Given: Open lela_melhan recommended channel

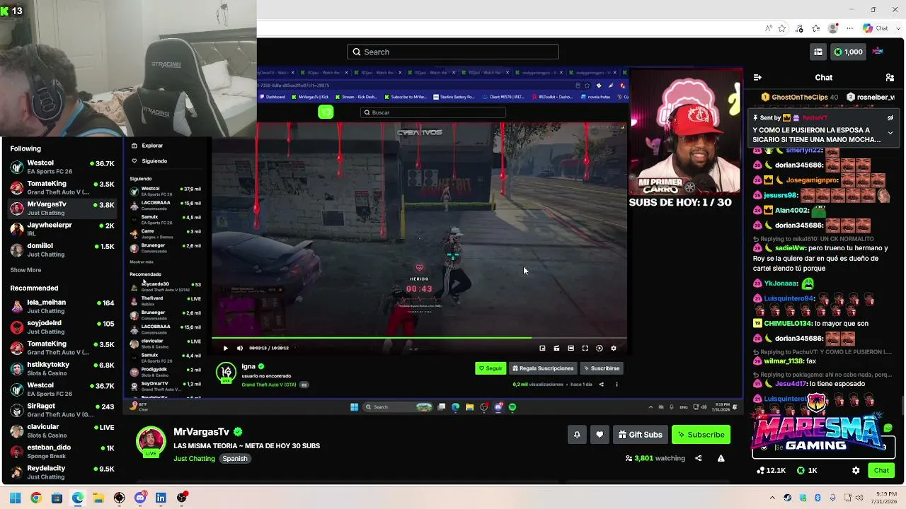Looking at the screenshot, I should [x=62, y=306].
